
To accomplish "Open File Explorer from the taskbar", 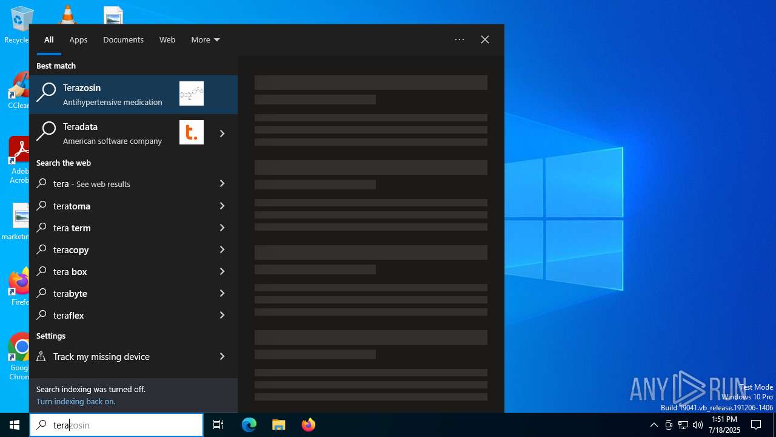I will (x=279, y=425).
